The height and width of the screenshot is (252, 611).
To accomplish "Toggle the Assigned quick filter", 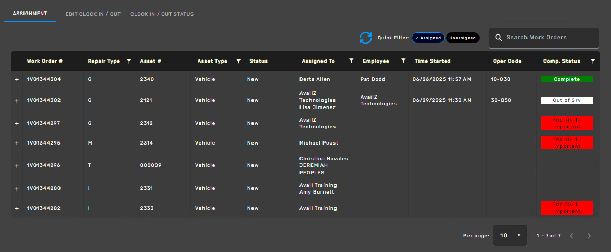I will tap(428, 38).
